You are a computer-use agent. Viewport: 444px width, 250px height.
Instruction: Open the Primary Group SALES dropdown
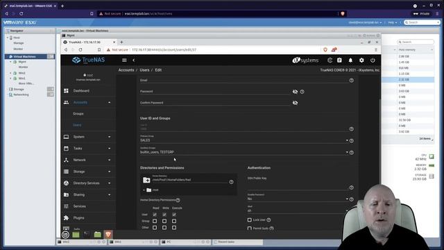point(244,140)
